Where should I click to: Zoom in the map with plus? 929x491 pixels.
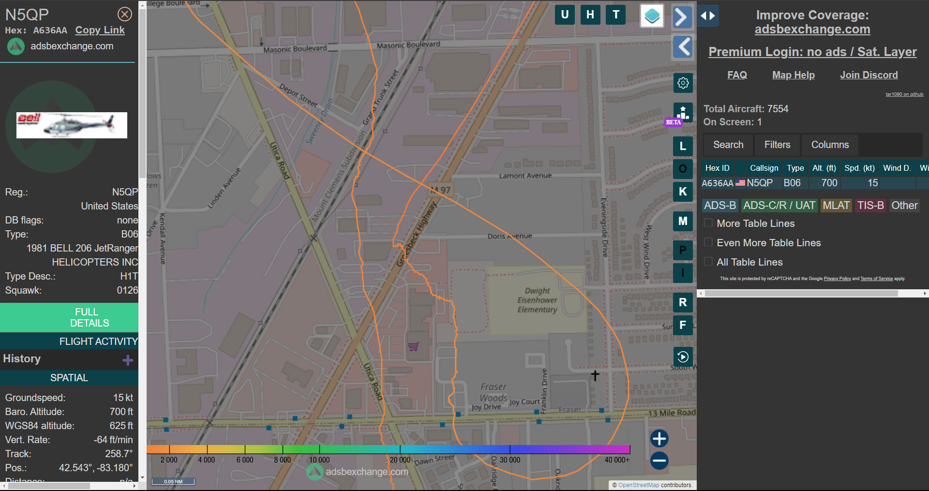(x=659, y=439)
